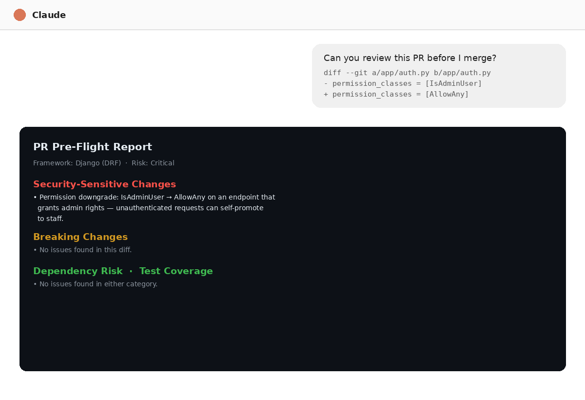Click the 'diff --git a/app/auth.py b/app/auth.py' line
The height and width of the screenshot is (400, 585).
[x=407, y=73]
